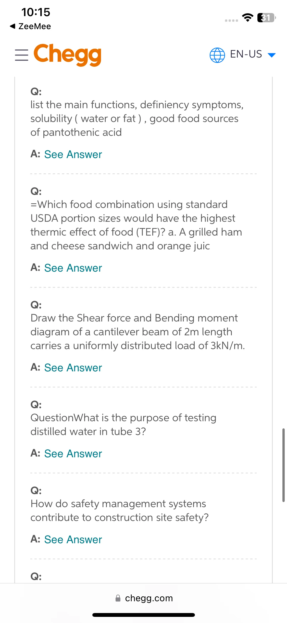Image resolution: width=287 pixels, height=623 pixels.
Task: Expand the EN-US dropdown arrow
Action: click(x=272, y=55)
